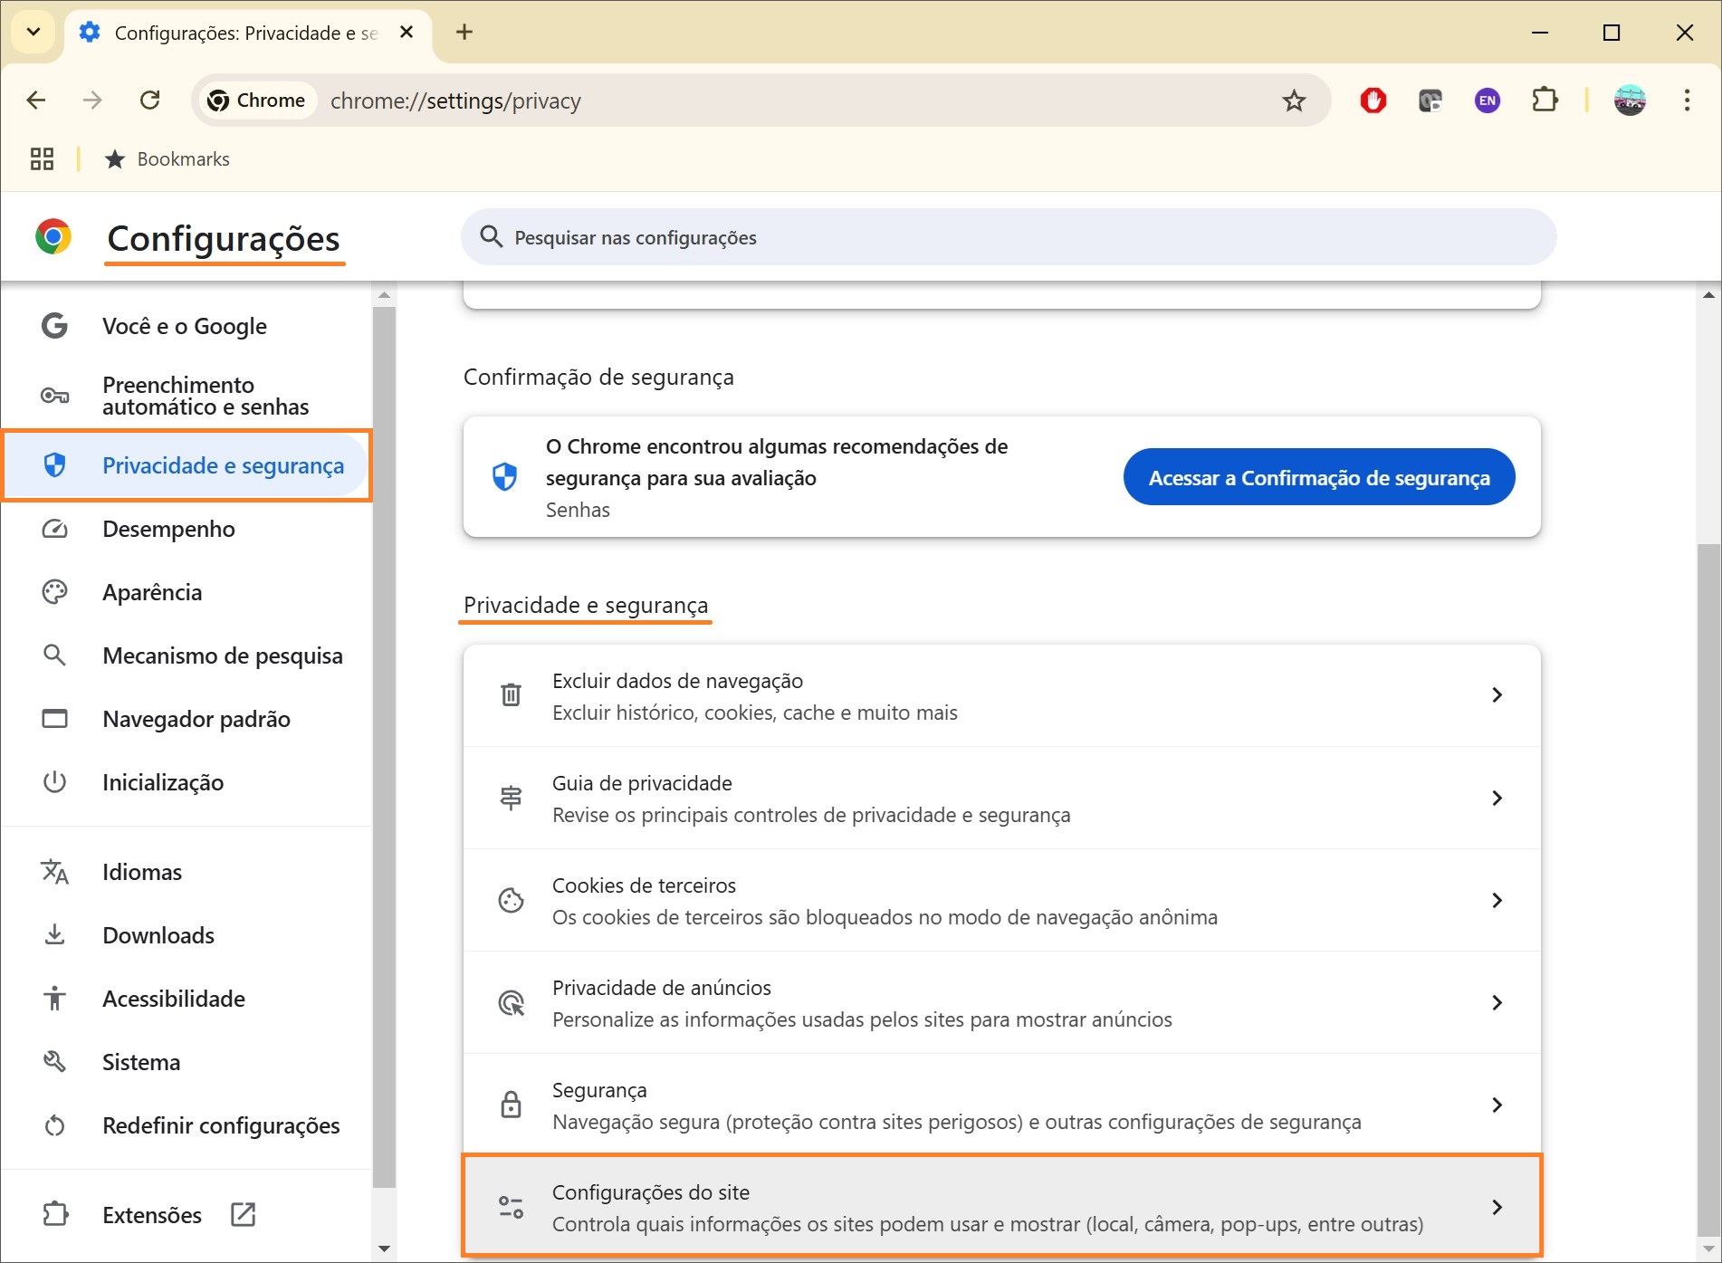Image resolution: width=1722 pixels, height=1263 pixels.
Task: Open Mecanismo de pesquisa settings
Action: [x=186, y=655]
